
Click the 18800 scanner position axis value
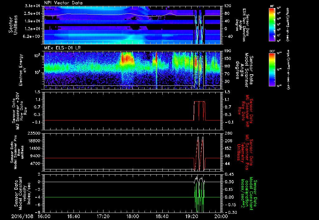pyautogui.click(x=34, y=141)
